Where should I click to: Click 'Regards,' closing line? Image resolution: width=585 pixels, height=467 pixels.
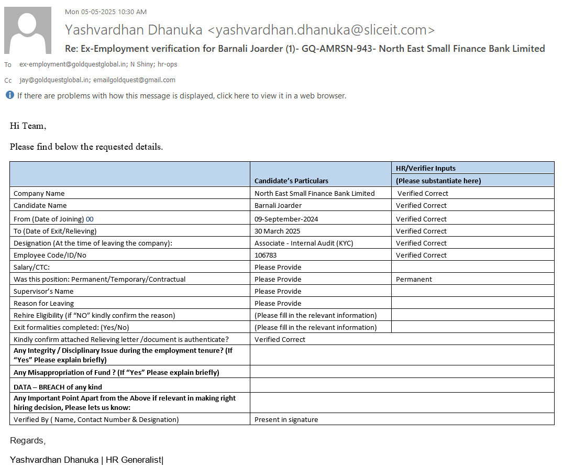pos(28,440)
